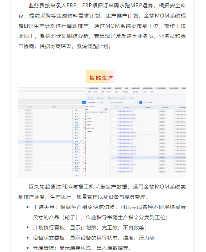Open the MOM system screenshot image
This screenshot has width=206, height=252.
point(102,132)
